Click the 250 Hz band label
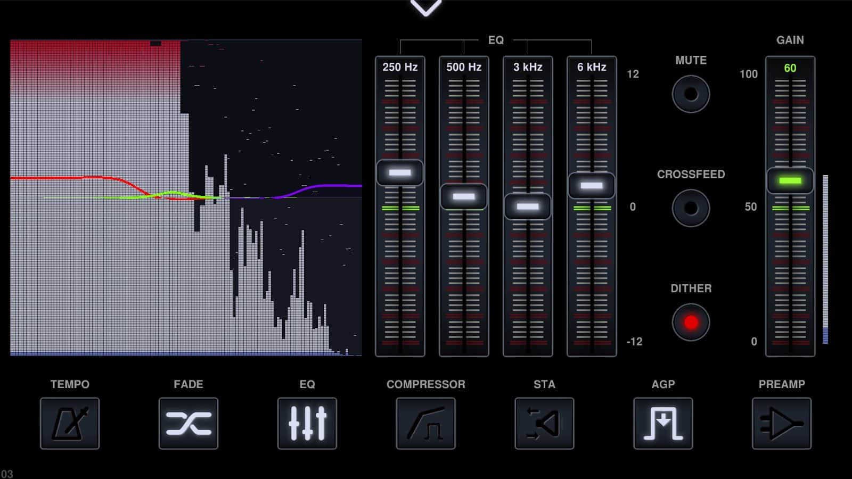Image resolution: width=852 pixels, height=479 pixels. click(x=400, y=67)
